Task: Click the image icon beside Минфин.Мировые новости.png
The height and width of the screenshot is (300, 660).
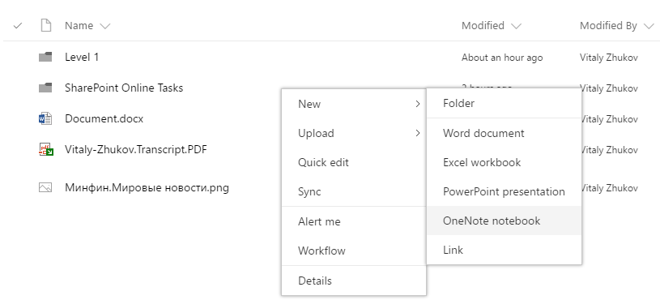Action: 45,187
